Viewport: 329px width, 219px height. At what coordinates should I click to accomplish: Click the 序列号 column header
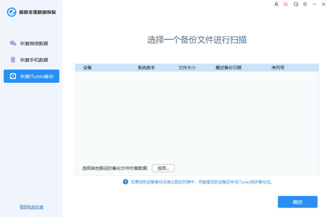pos(278,68)
